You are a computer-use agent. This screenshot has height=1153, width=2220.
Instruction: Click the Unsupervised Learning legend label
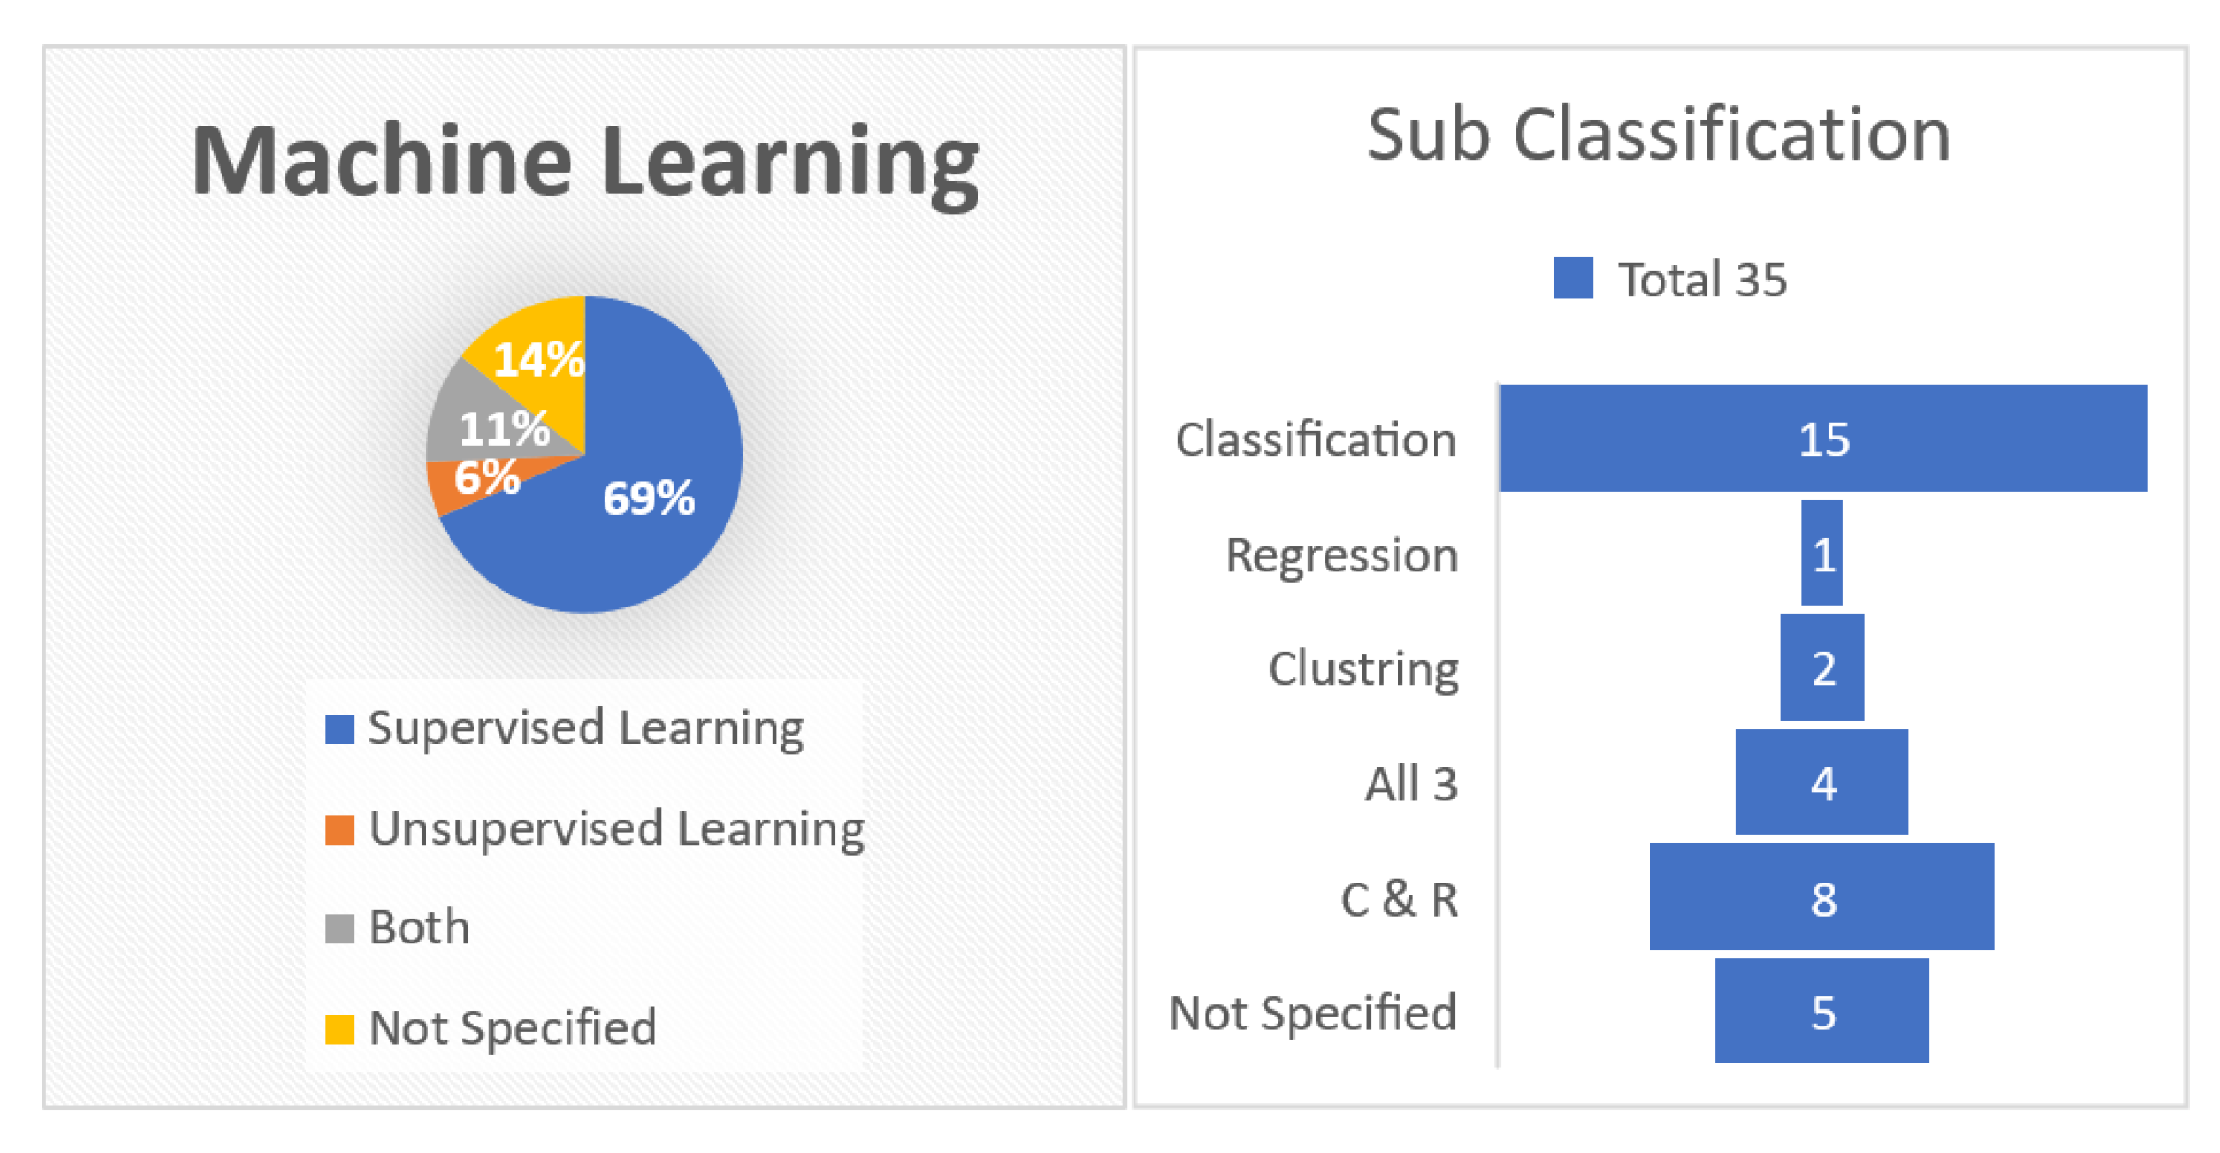pyautogui.click(x=616, y=829)
